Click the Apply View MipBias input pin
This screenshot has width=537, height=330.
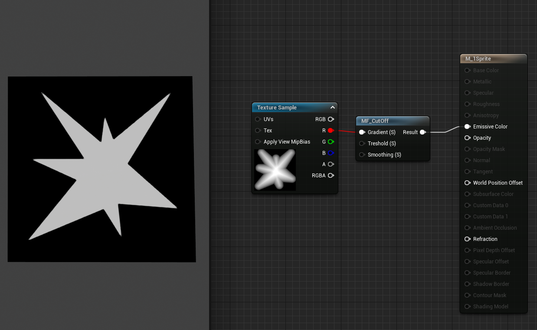(258, 141)
